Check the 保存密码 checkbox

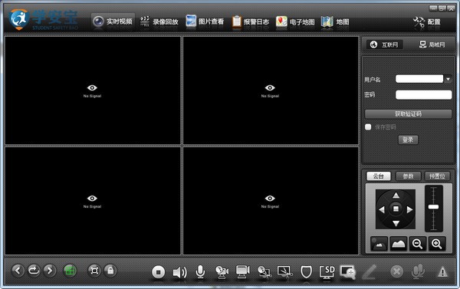(x=368, y=126)
